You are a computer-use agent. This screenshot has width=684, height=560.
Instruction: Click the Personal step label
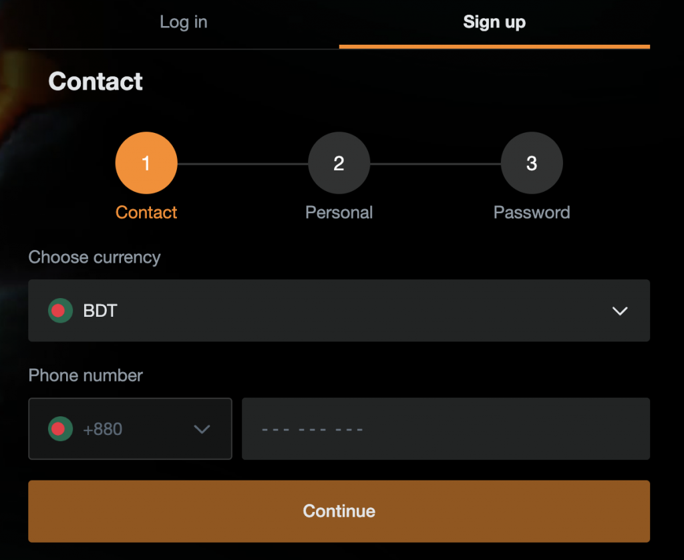339,212
